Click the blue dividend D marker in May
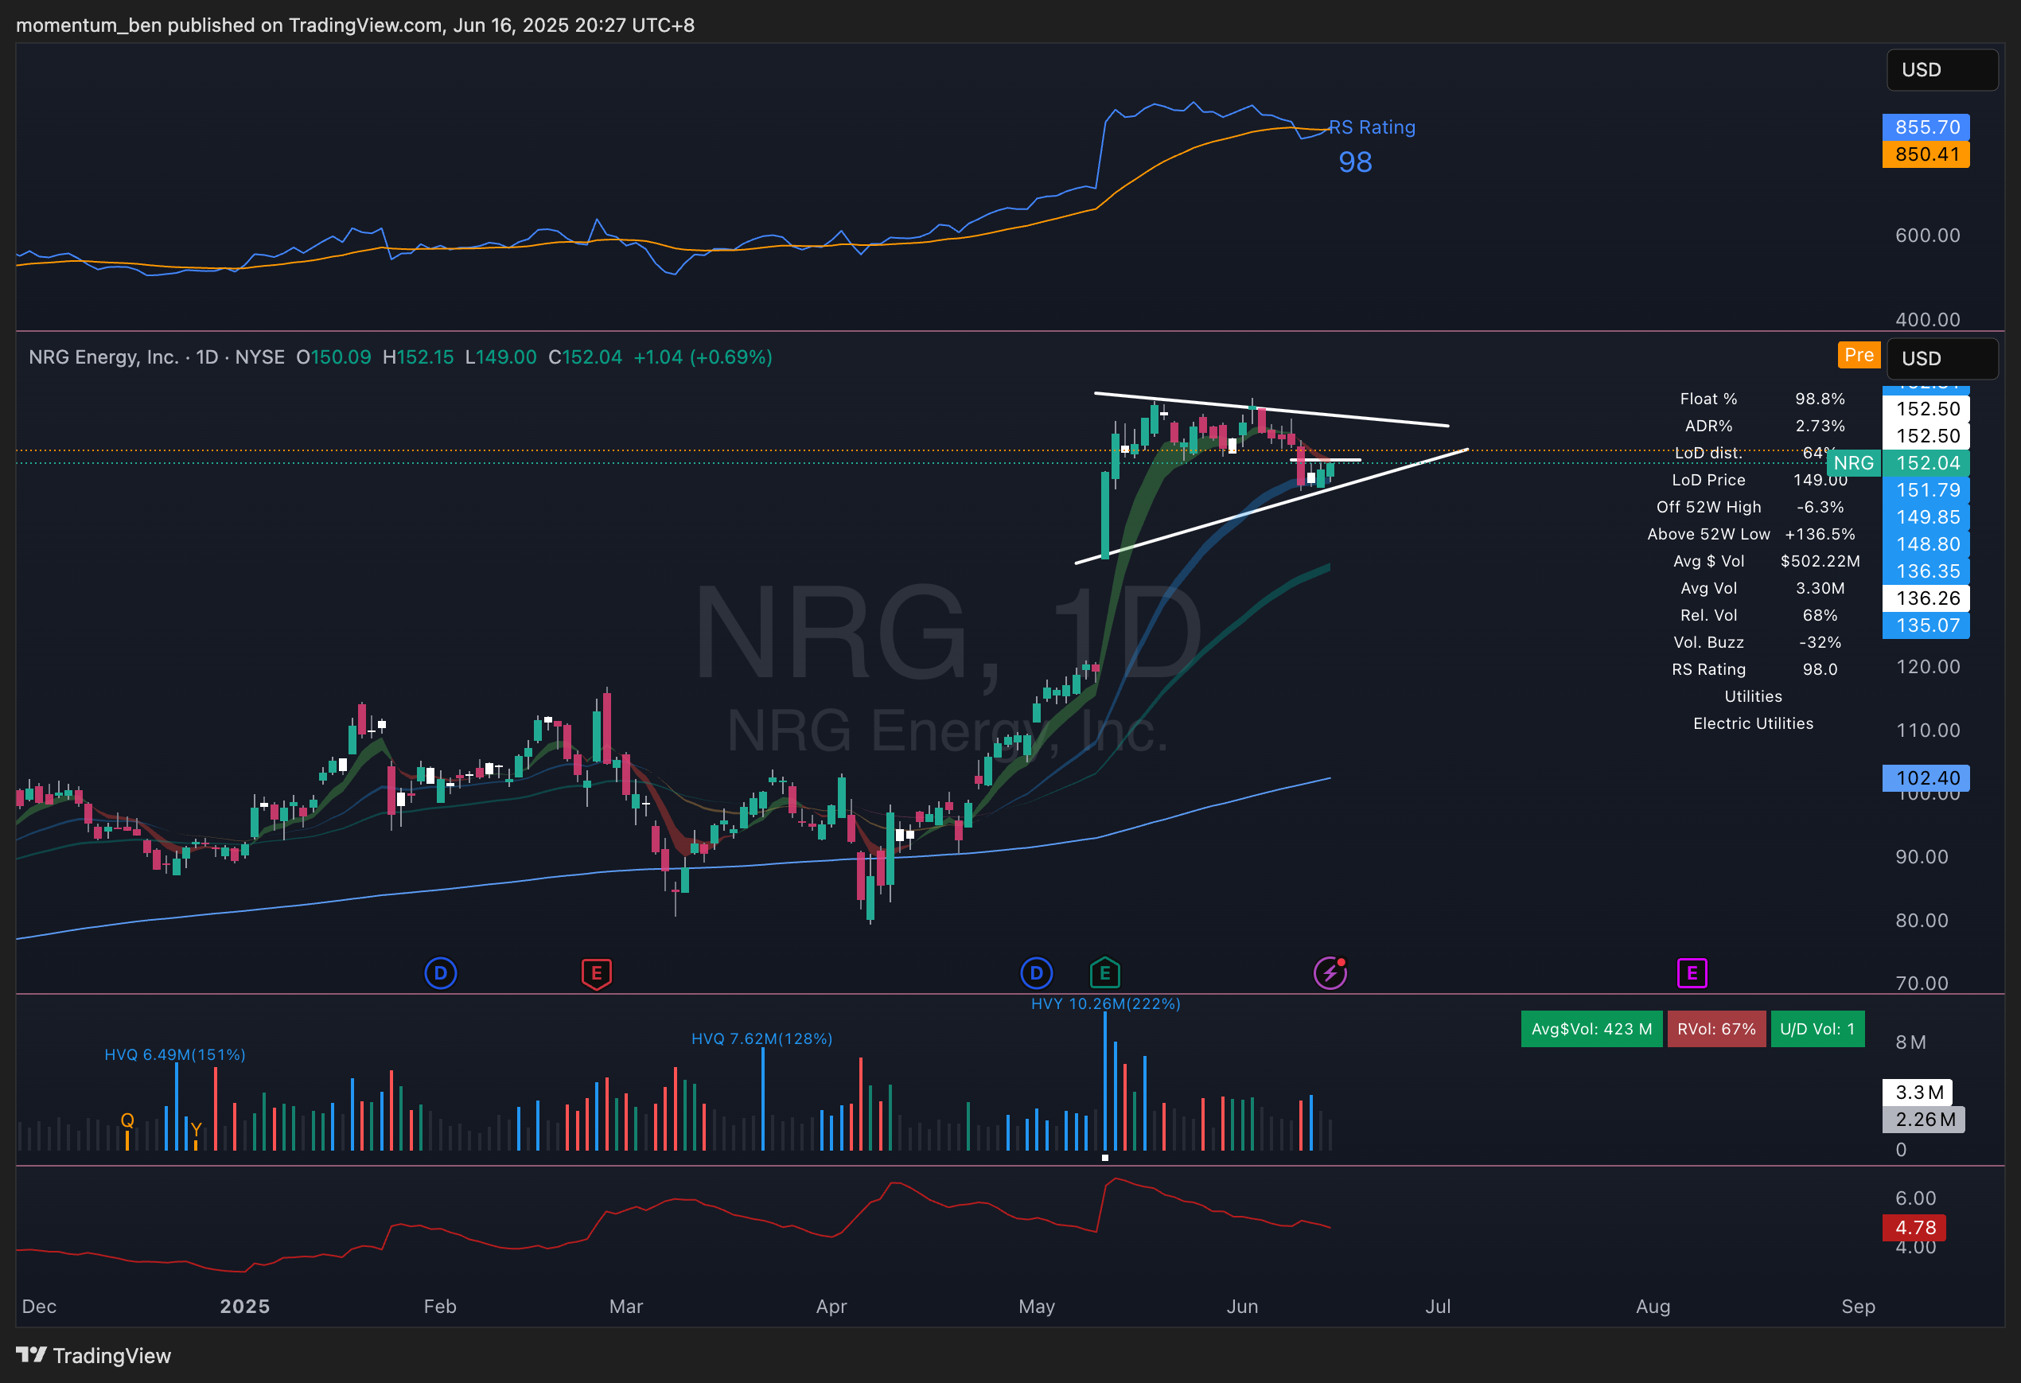The width and height of the screenshot is (2021, 1383). 1036,972
